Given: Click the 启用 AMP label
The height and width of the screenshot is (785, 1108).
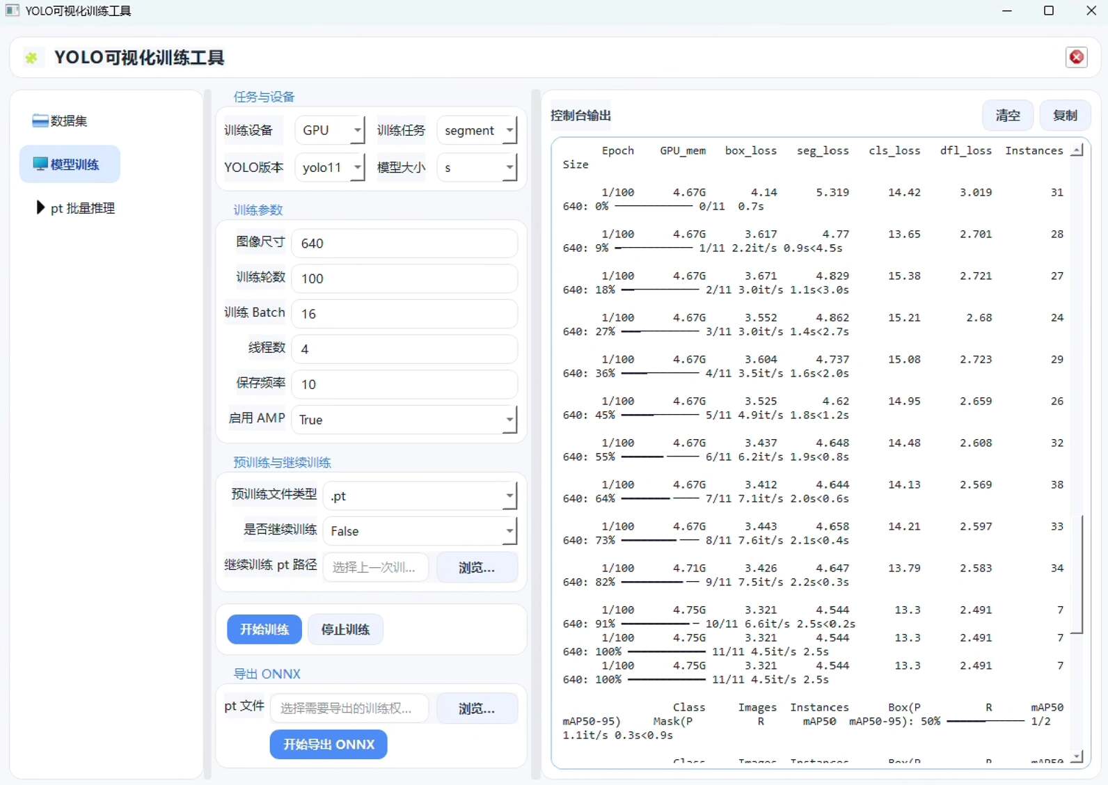Looking at the screenshot, I should coord(257,418).
